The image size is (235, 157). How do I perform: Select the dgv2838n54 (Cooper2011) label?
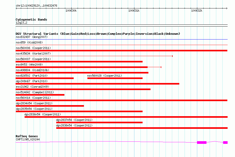click(x=74, y=125)
